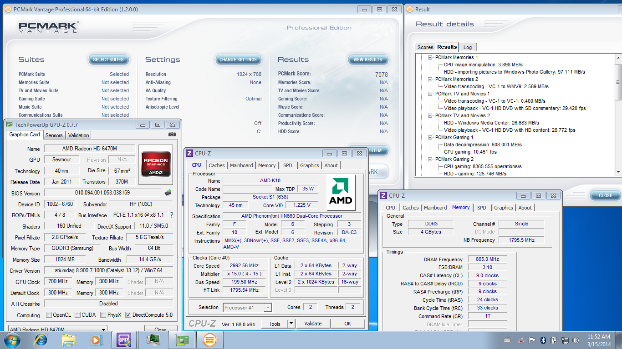622x349 pixels.
Task: Click the volume speaker tray icon
Action: (x=576, y=340)
